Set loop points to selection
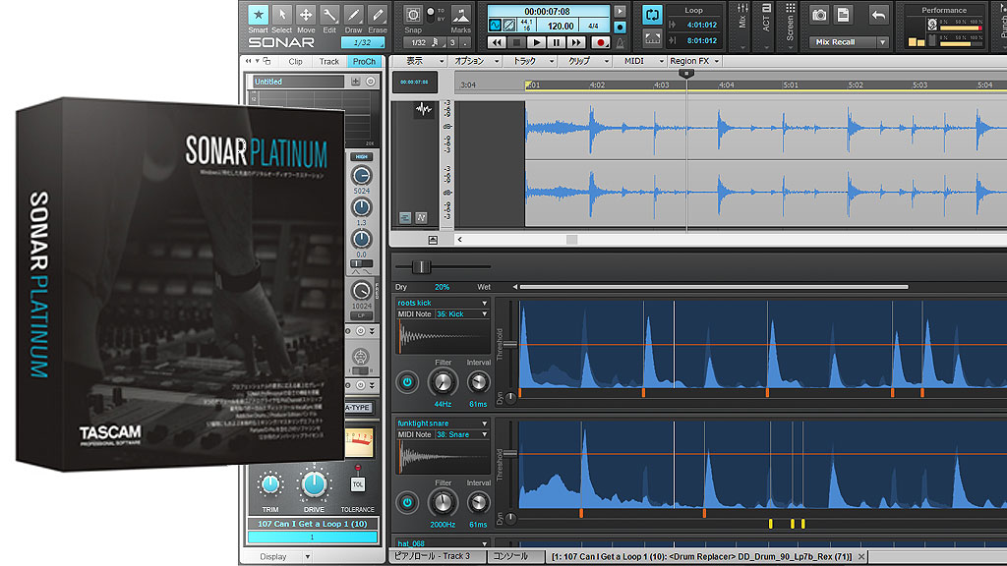 click(x=652, y=38)
